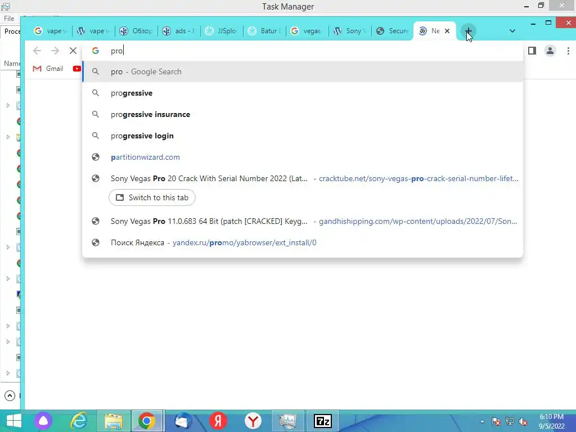Viewport: 576px width, 432px height.
Task: Open Gmail bookmark
Action: point(48,68)
